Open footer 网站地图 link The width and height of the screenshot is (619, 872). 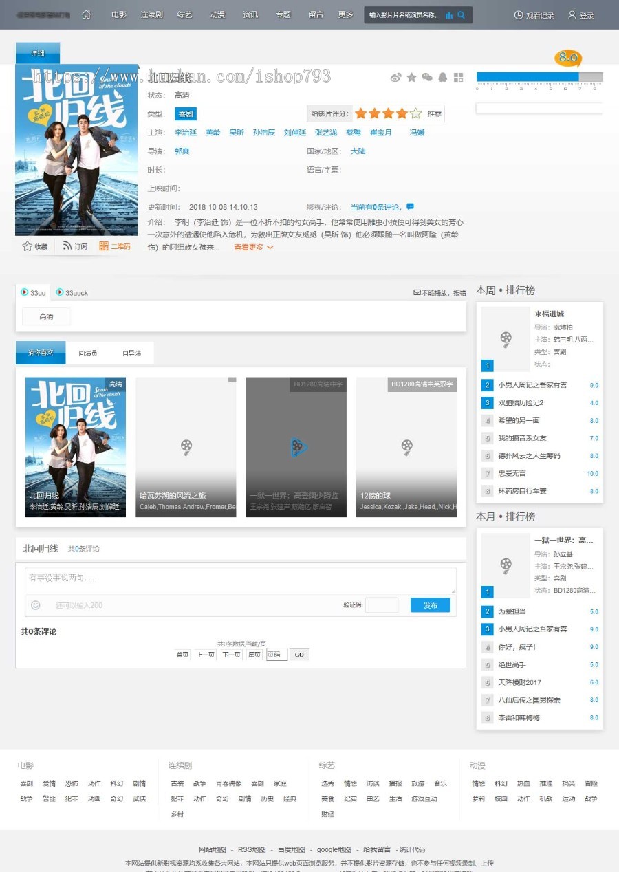[212, 849]
